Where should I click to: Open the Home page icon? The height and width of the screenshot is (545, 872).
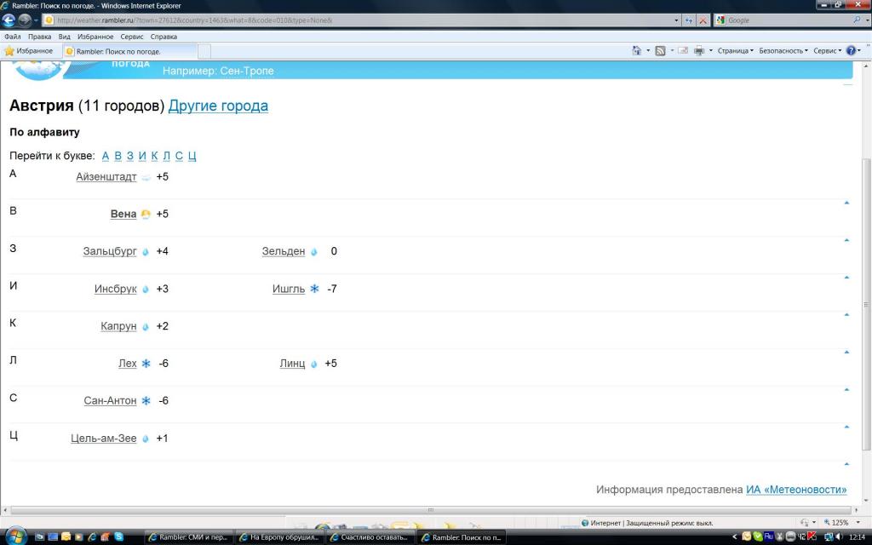636,51
